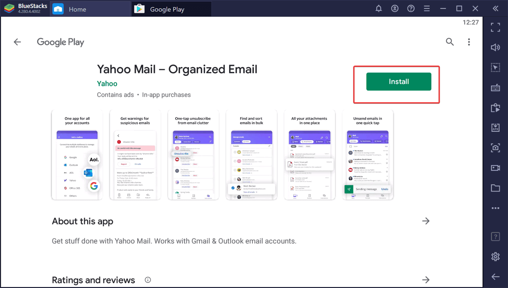508x288 pixels.
Task: Click the Android back arrow in sidebar
Action: click(x=495, y=276)
